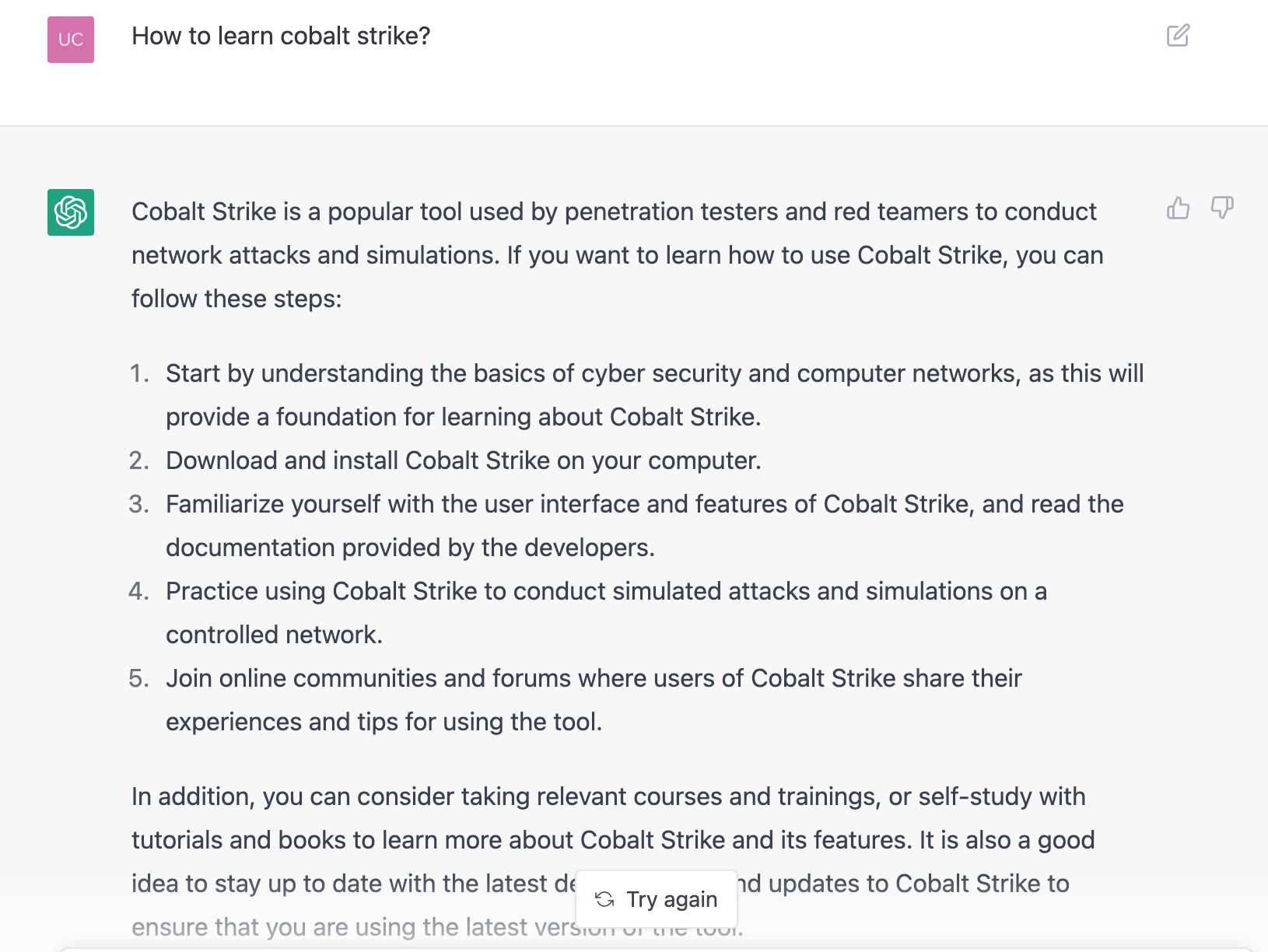
Task: Click the edit message pencil icon
Action: pos(1178,36)
